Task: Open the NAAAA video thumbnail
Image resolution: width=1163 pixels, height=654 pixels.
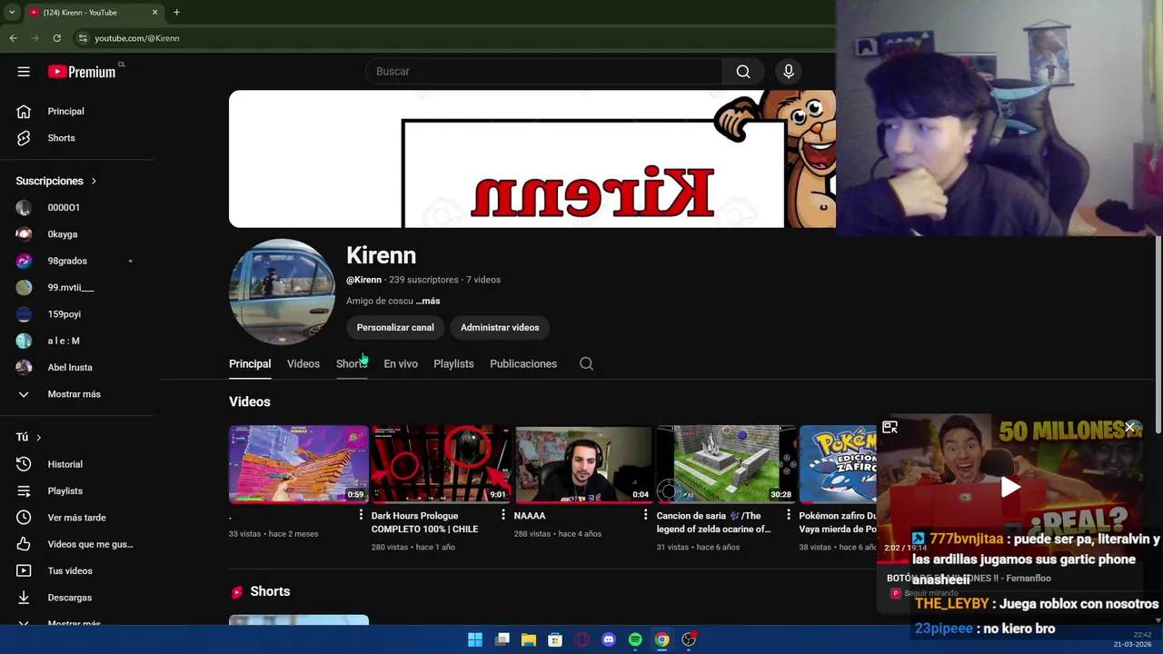Action: (583, 464)
